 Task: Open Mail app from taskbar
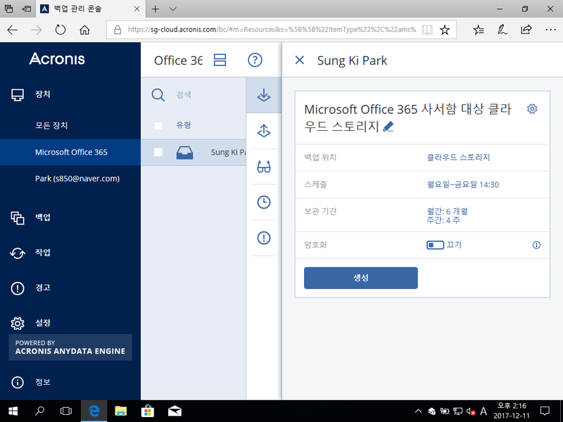pyautogui.click(x=175, y=411)
